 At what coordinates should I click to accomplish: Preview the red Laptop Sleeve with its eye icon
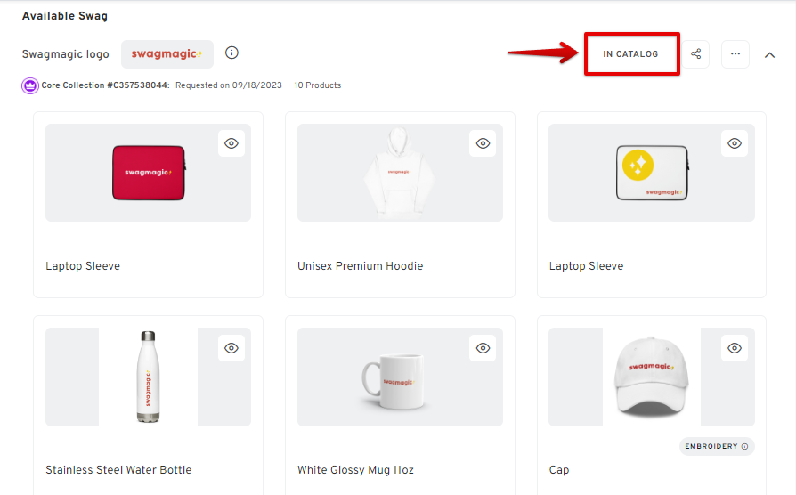[231, 143]
